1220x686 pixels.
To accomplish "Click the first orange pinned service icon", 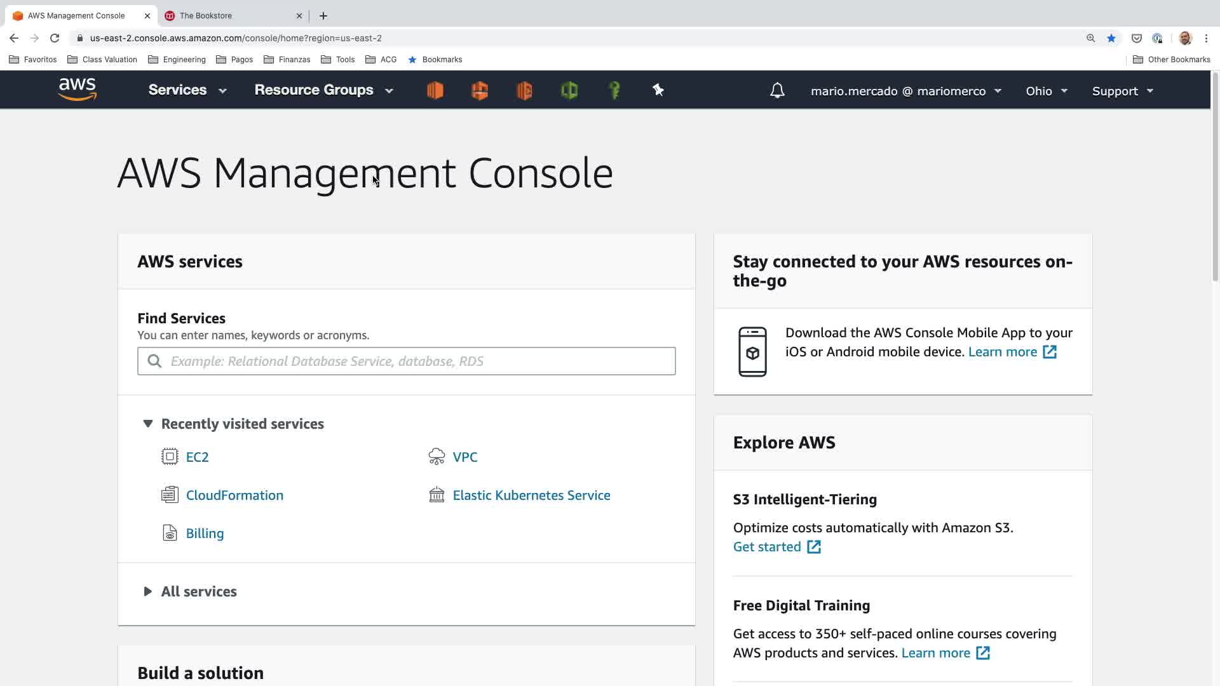I will (435, 90).
